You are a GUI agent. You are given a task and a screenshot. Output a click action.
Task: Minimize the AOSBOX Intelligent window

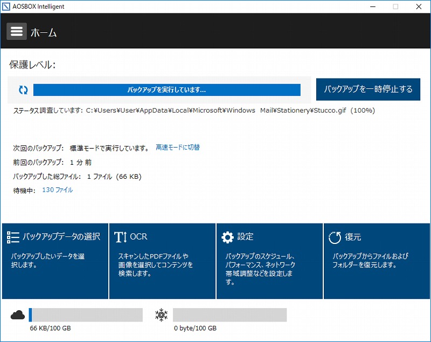click(x=373, y=6)
